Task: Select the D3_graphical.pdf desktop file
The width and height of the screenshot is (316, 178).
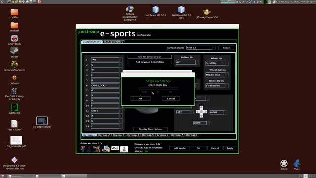Action: [42, 122]
